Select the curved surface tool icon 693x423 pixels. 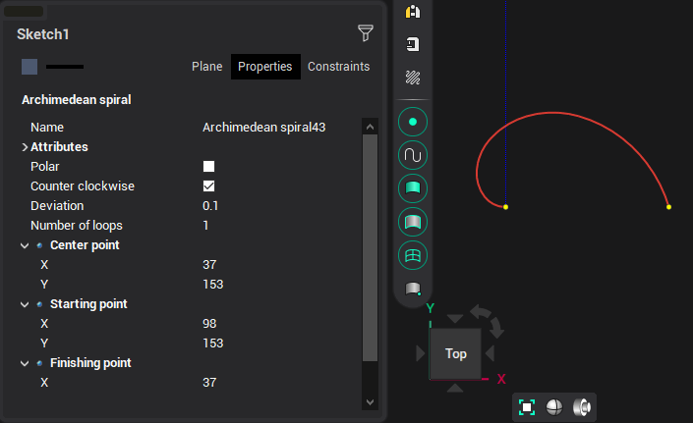coord(413,222)
